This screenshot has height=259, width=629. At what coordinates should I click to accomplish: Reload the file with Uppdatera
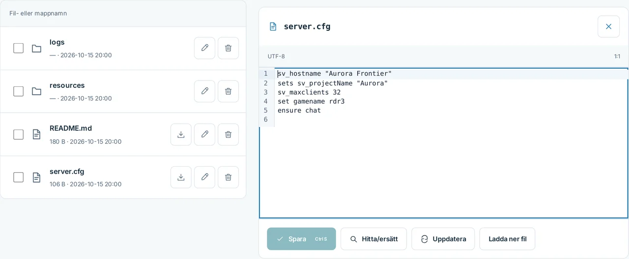click(443, 239)
